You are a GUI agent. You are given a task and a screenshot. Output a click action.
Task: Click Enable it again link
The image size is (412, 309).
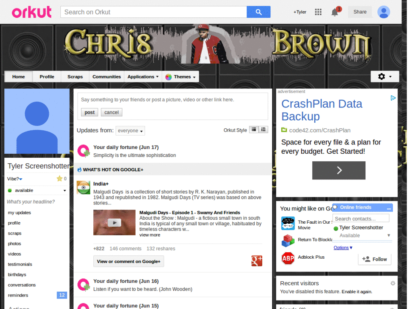pyautogui.click(x=357, y=292)
